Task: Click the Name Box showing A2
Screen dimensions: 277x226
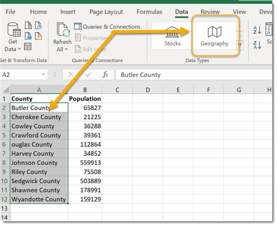Action: [20, 75]
